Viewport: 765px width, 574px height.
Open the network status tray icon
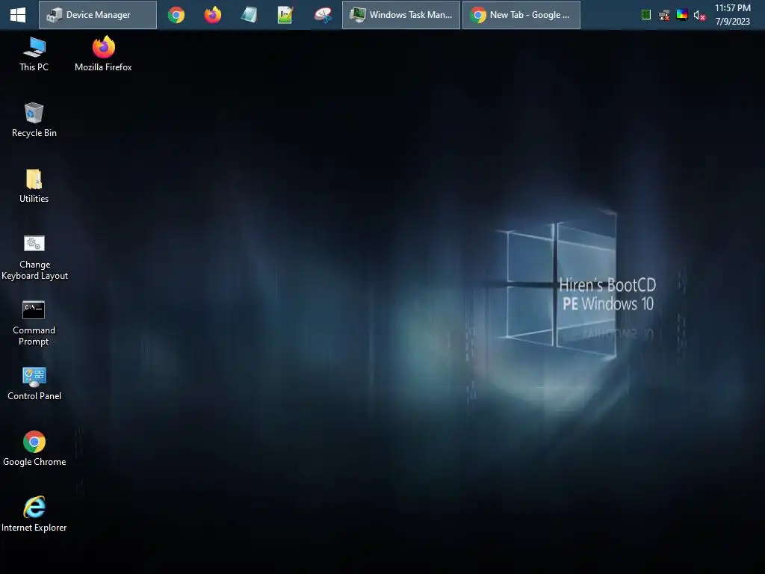pyautogui.click(x=664, y=15)
